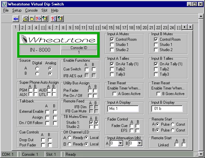Enable Pre Fader utility bus for B
The image size is (205, 158).
[95, 90]
